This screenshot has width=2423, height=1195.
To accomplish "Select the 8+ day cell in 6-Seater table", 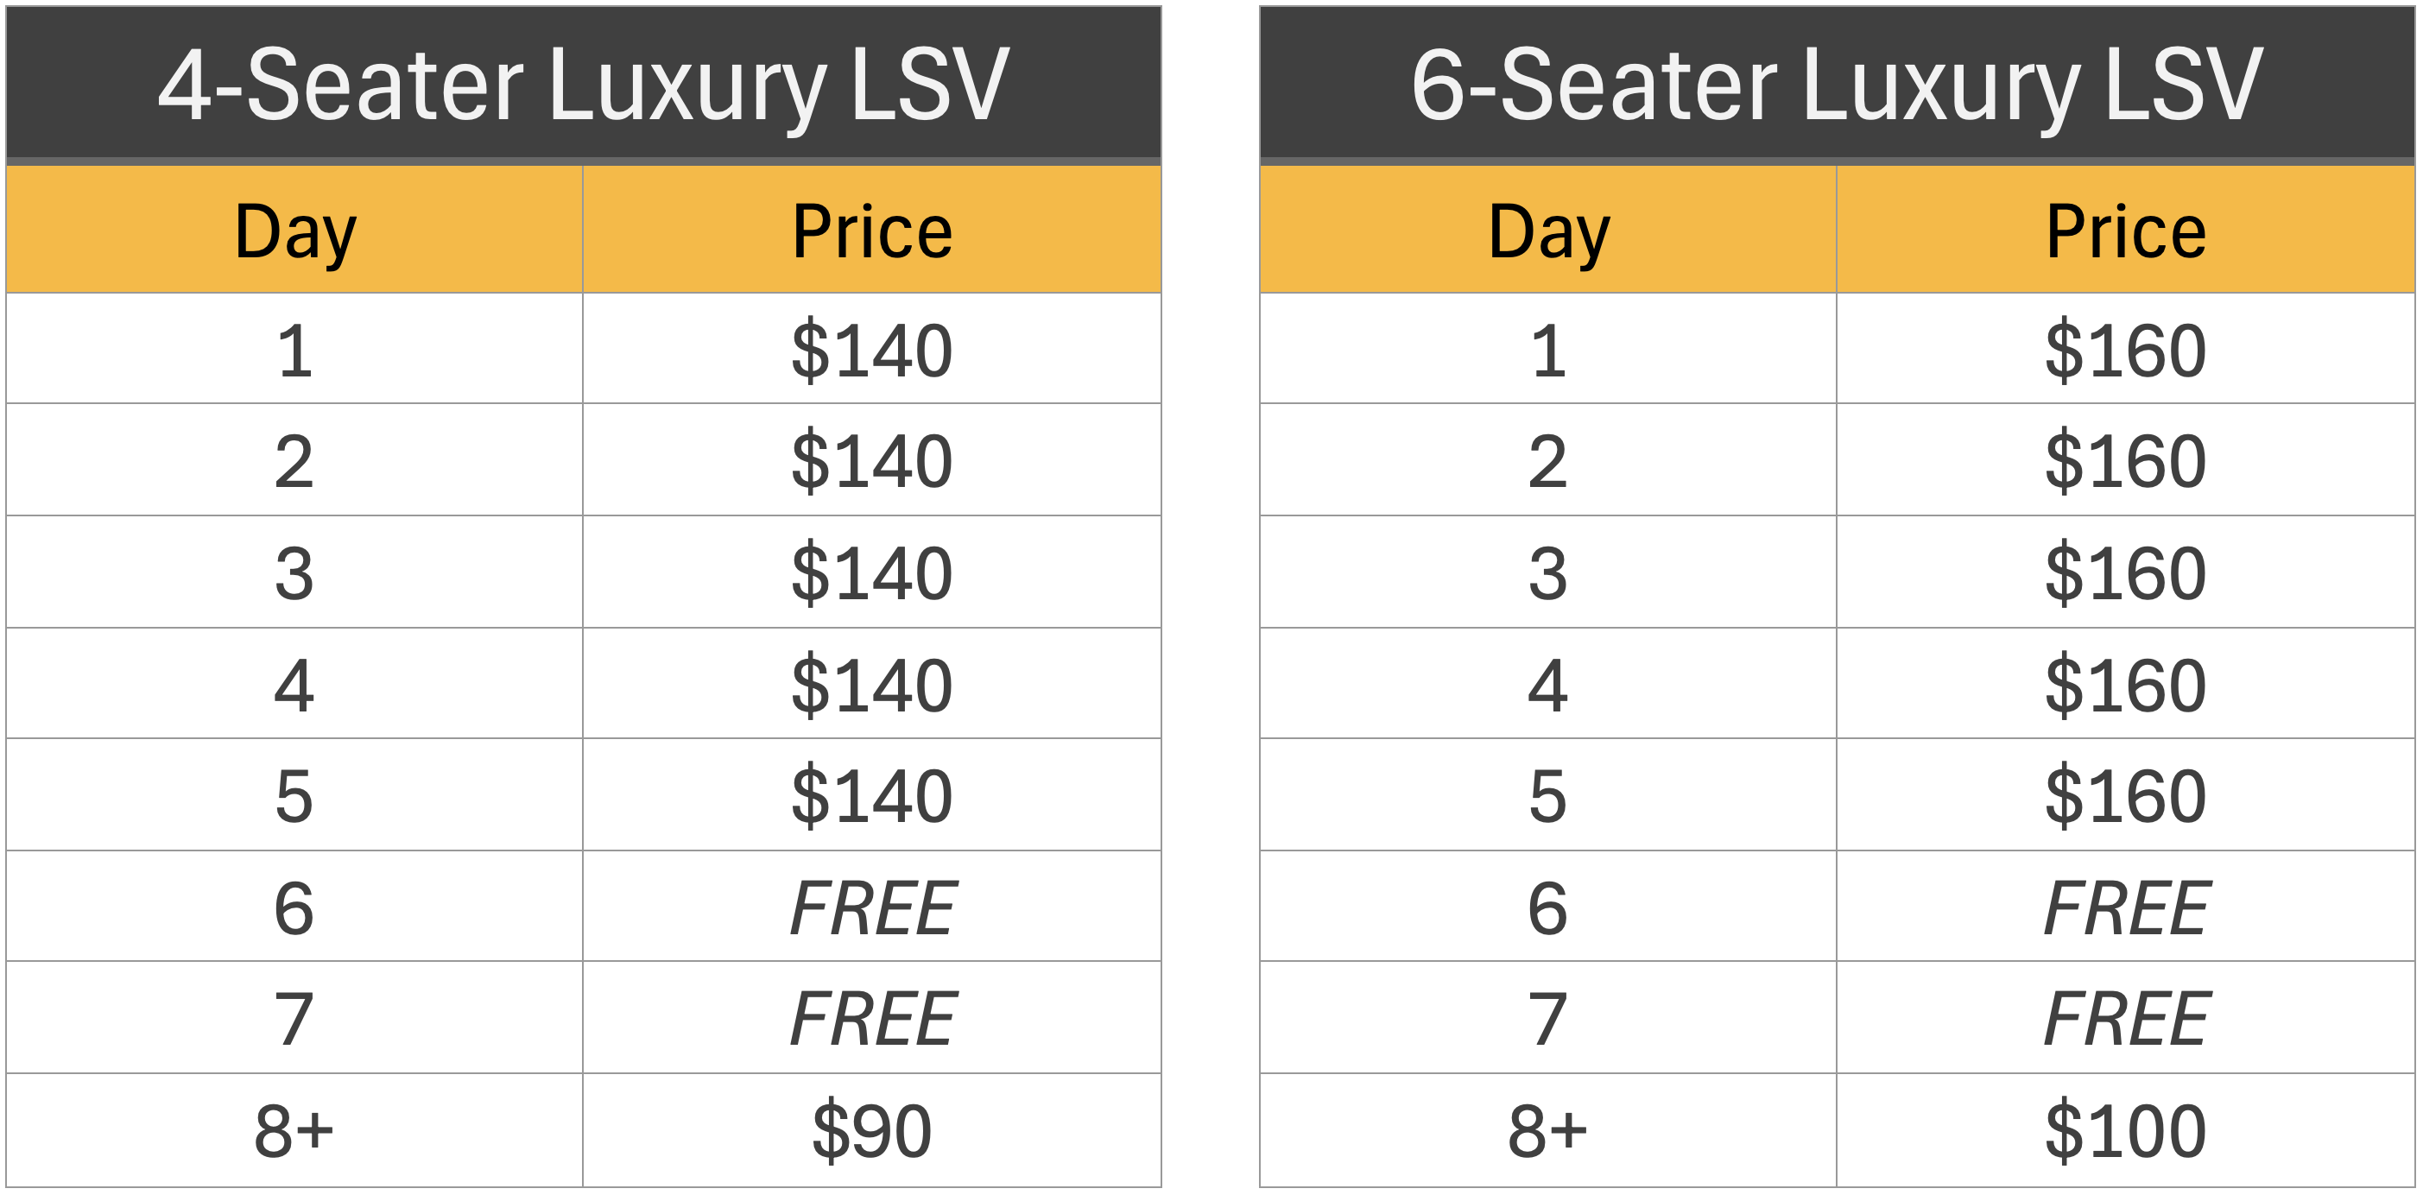I will [x=1548, y=1130].
